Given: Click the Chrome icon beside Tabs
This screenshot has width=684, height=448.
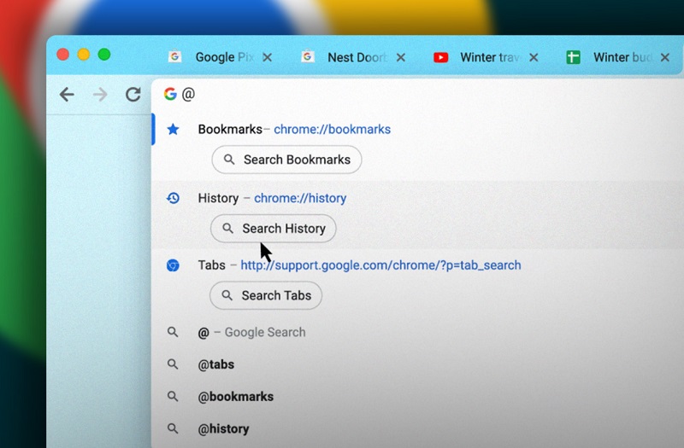Looking at the screenshot, I should (x=173, y=265).
